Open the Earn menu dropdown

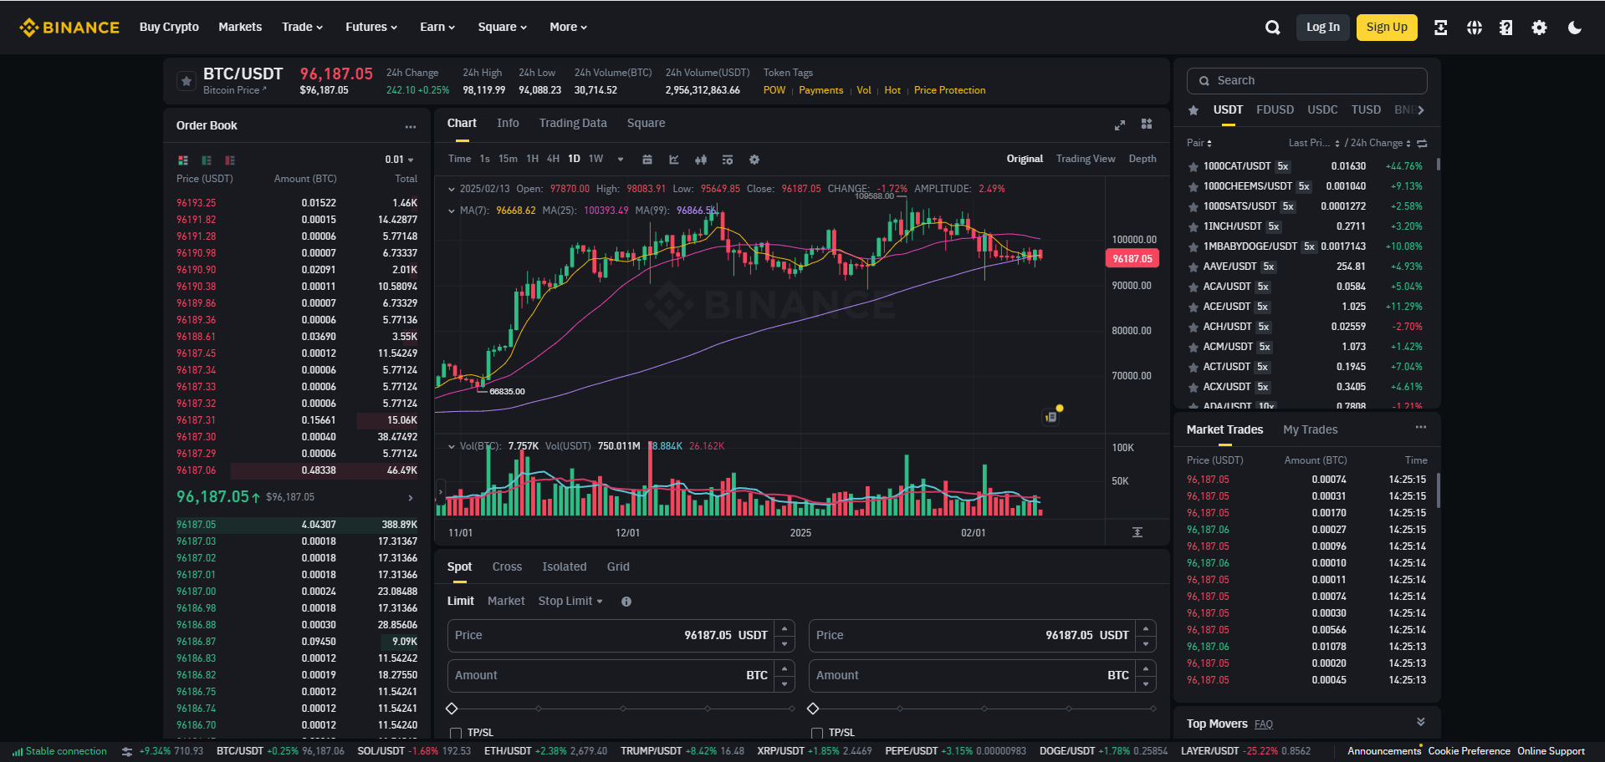437,27
